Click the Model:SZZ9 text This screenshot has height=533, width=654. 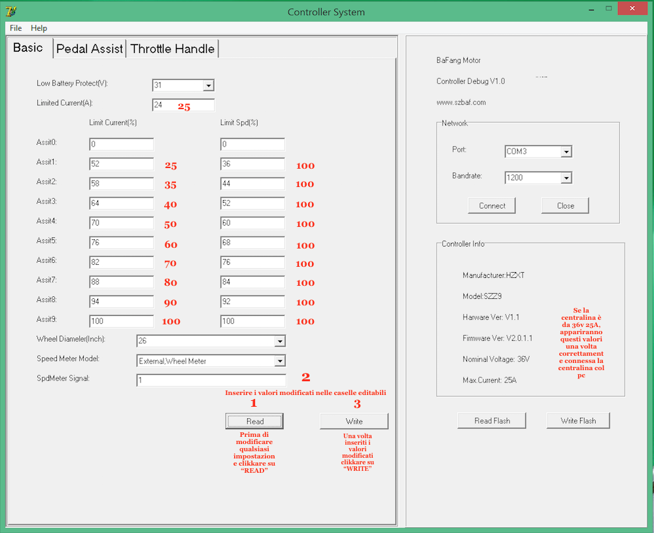click(x=482, y=296)
